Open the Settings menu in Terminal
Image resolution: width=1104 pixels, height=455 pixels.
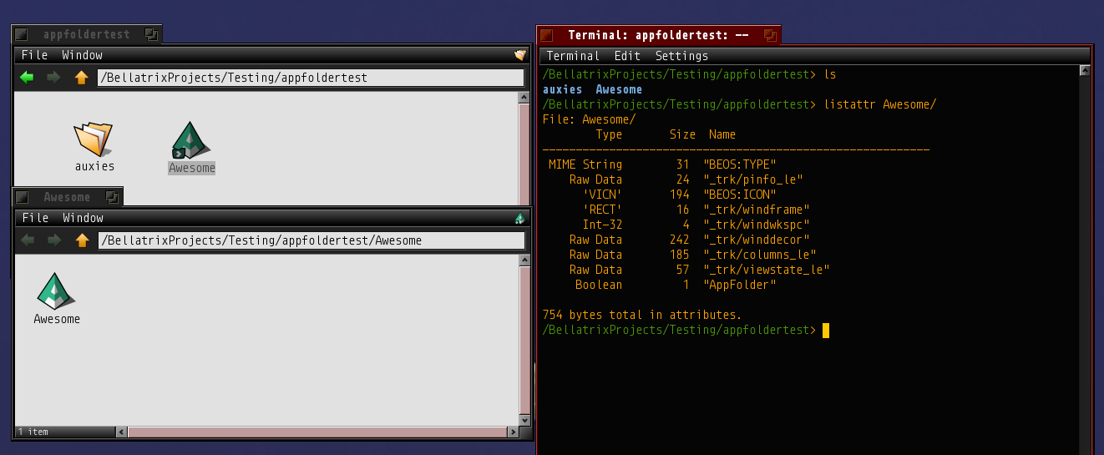point(681,56)
